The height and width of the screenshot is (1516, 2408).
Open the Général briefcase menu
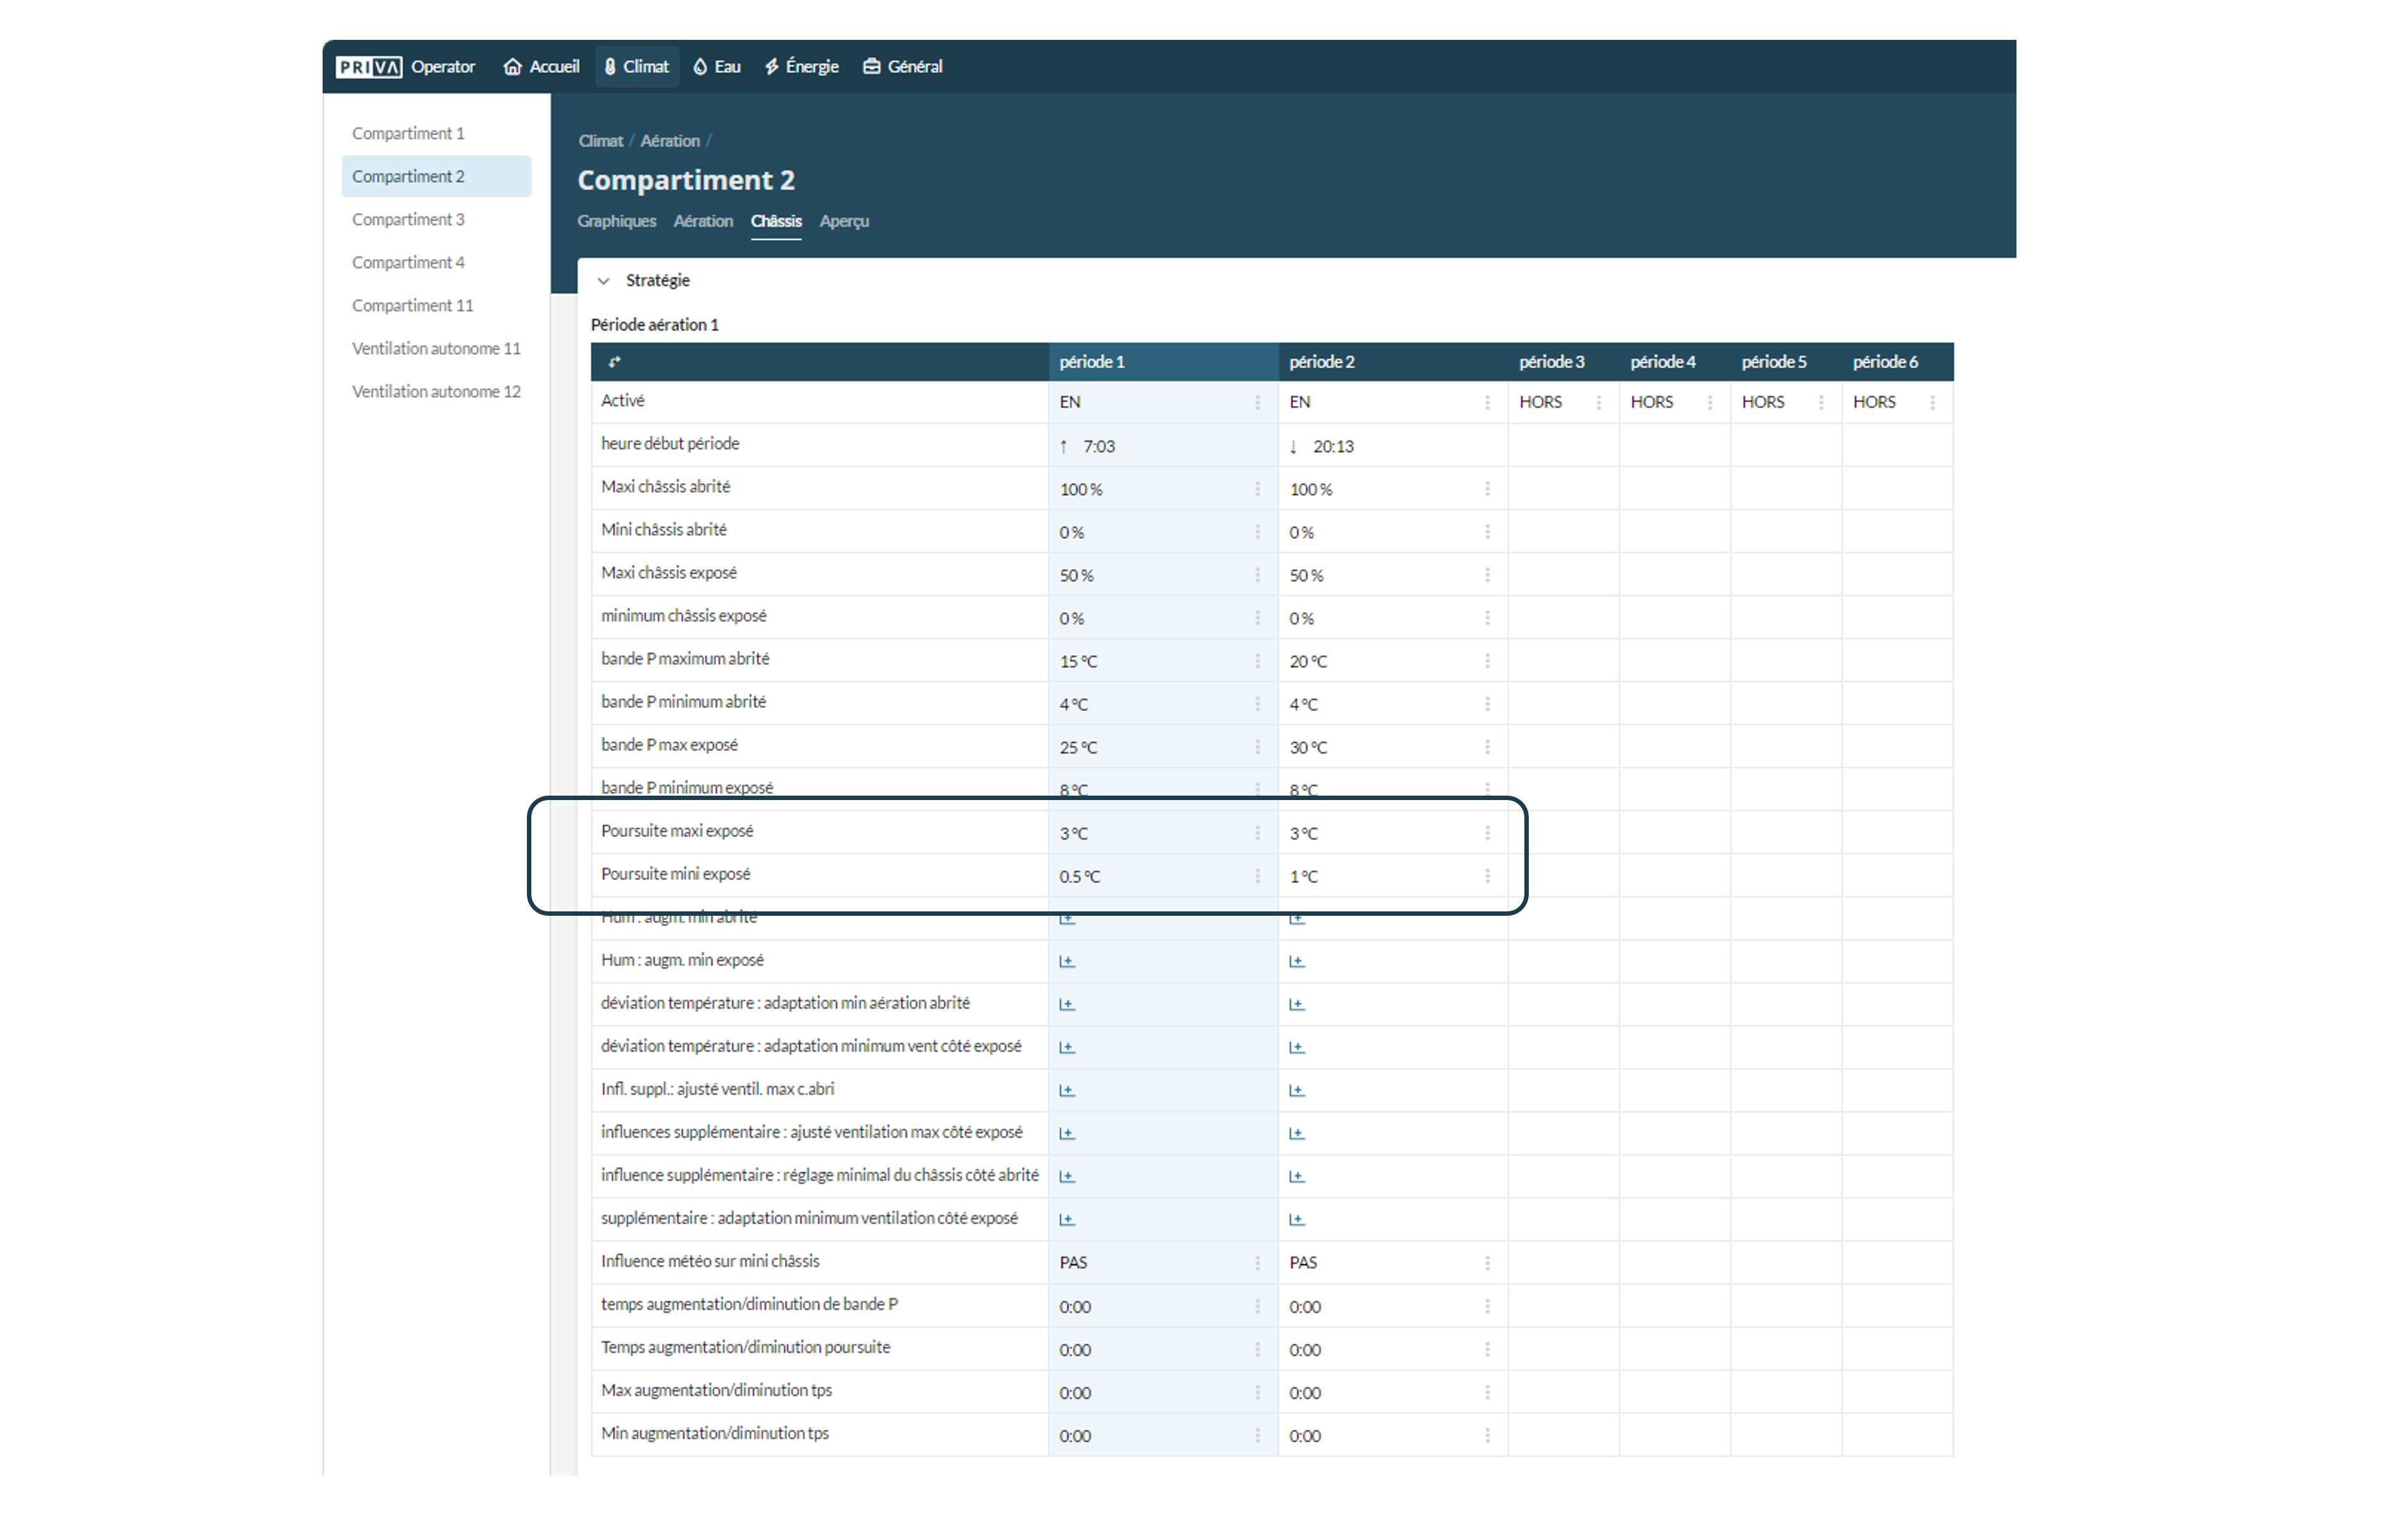902,67
